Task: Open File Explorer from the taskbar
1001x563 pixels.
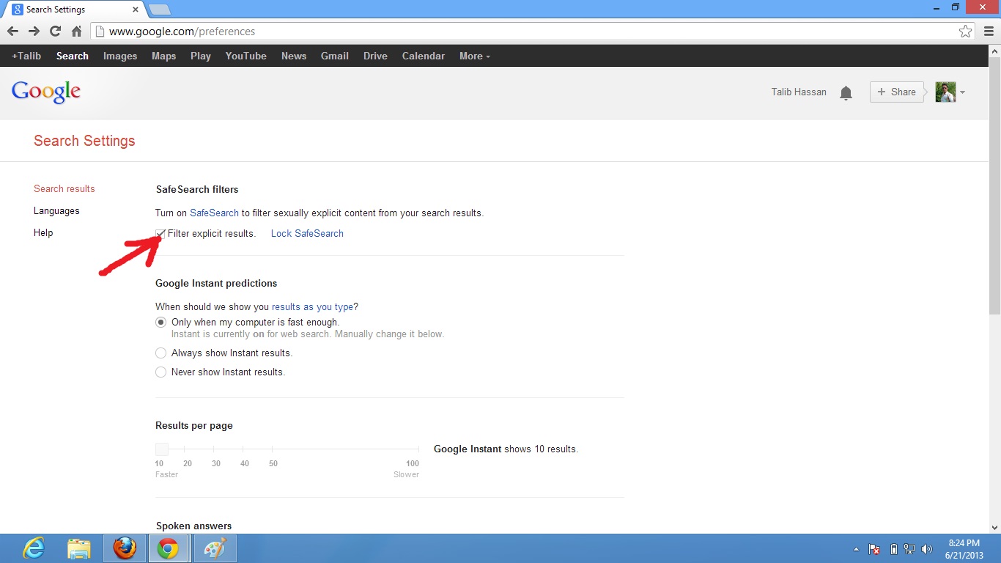Action: 79,548
